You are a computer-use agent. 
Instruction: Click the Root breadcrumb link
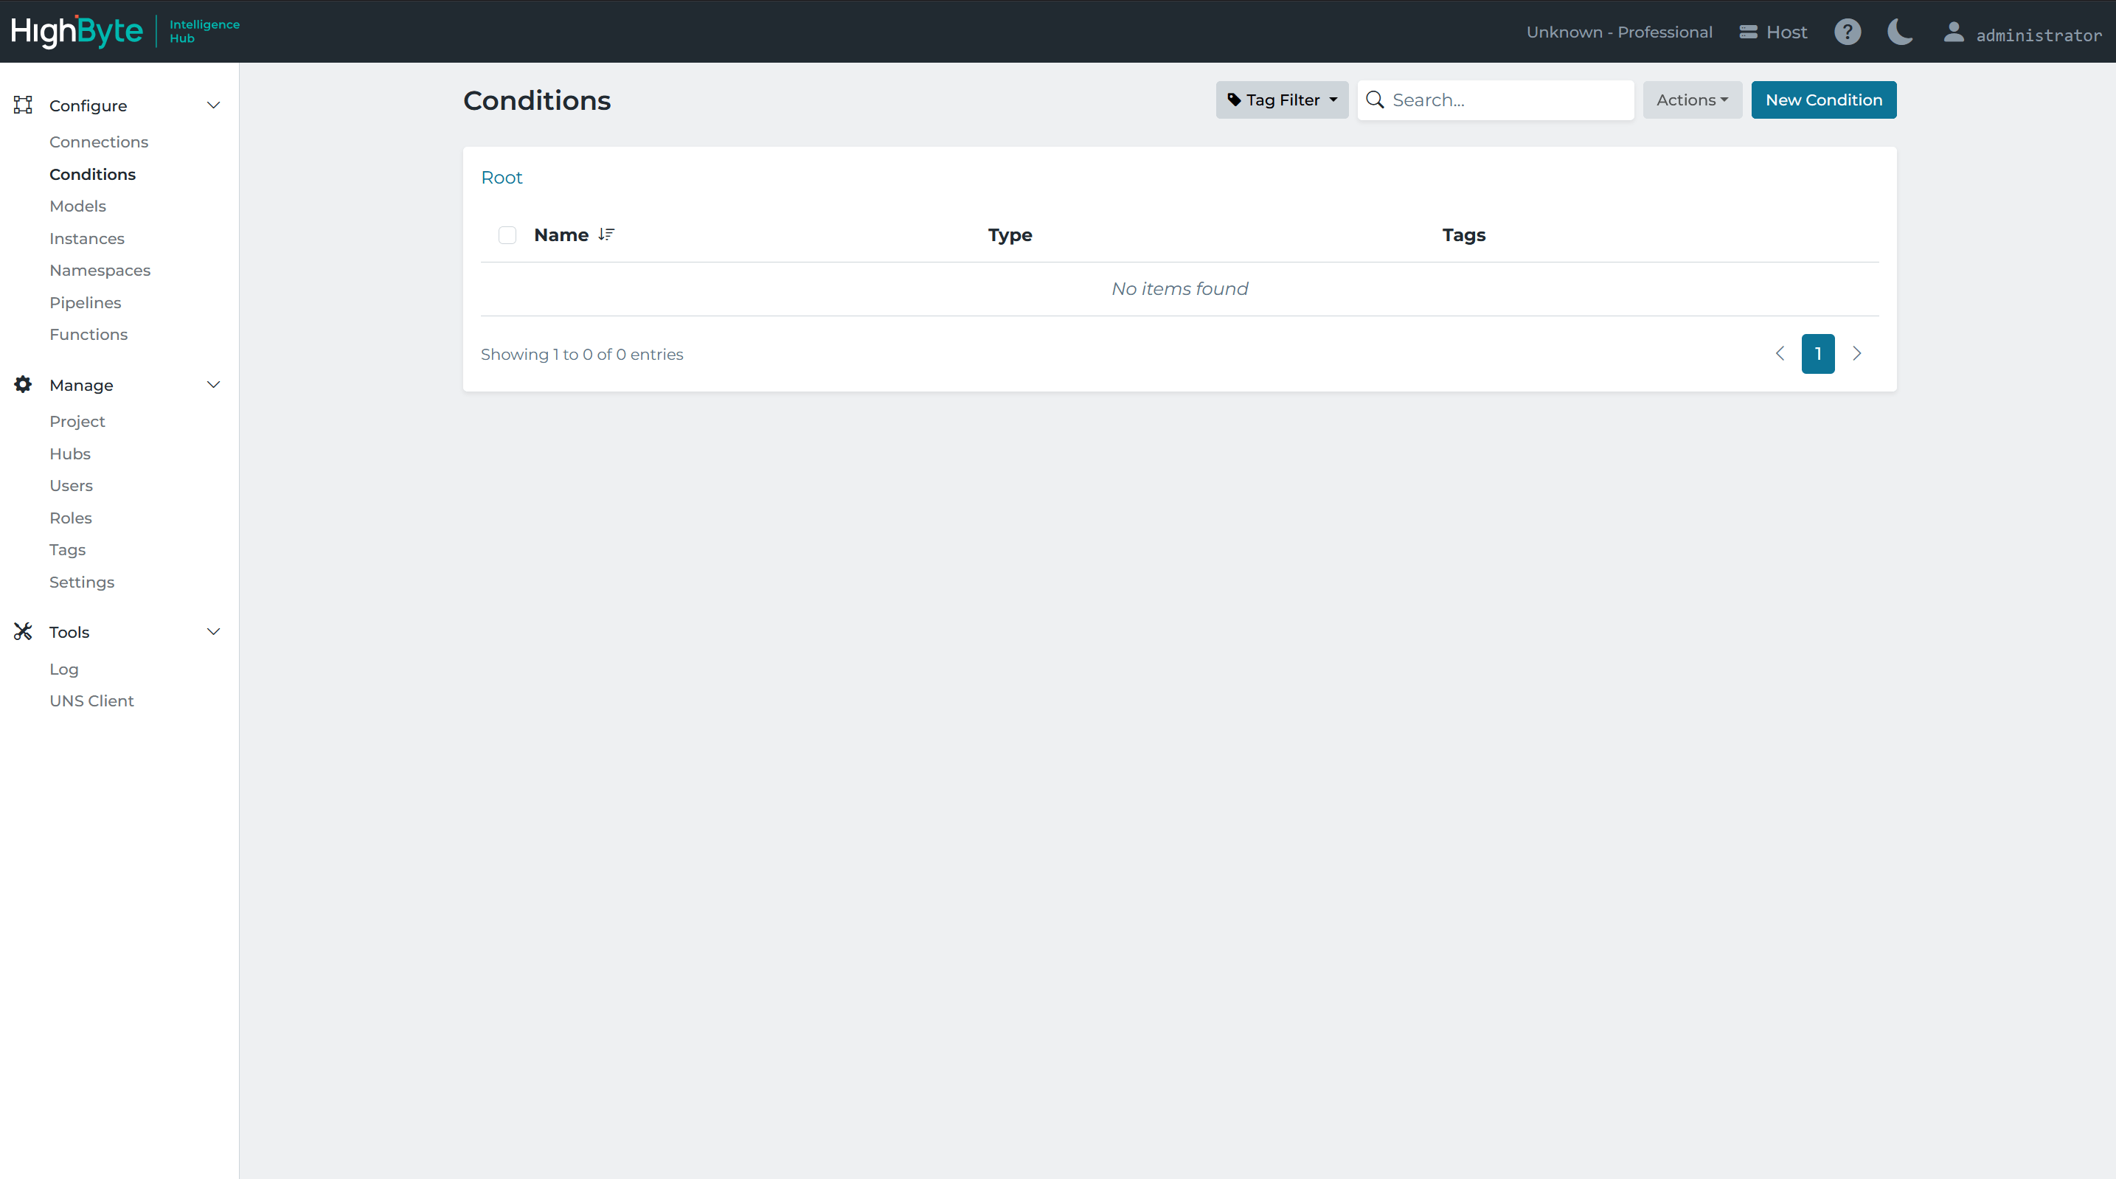pyautogui.click(x=501, y=178)
